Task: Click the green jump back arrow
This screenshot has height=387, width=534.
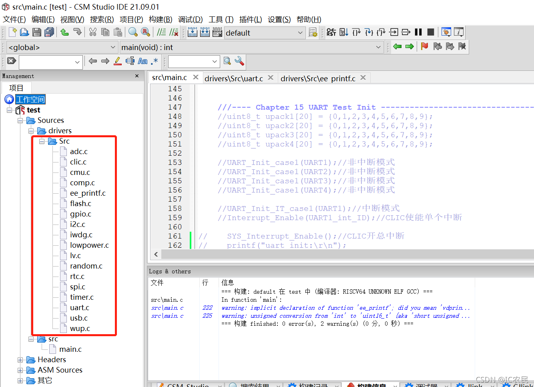Action: [397, 47]
